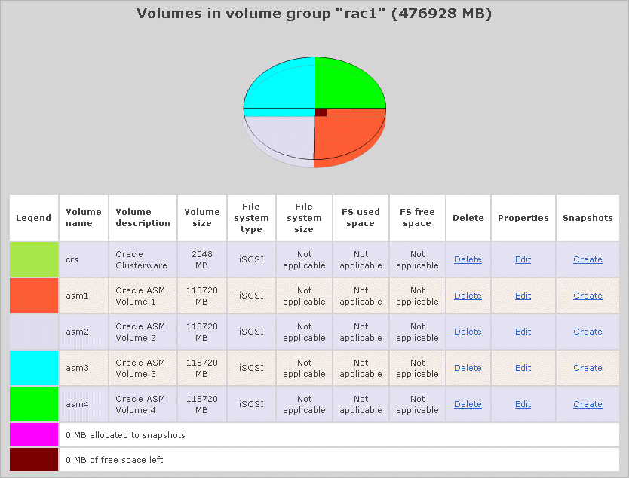The image size is (629, 478).
Task: Click the cyan asm3 legend swatch
Action: (34, 368)
